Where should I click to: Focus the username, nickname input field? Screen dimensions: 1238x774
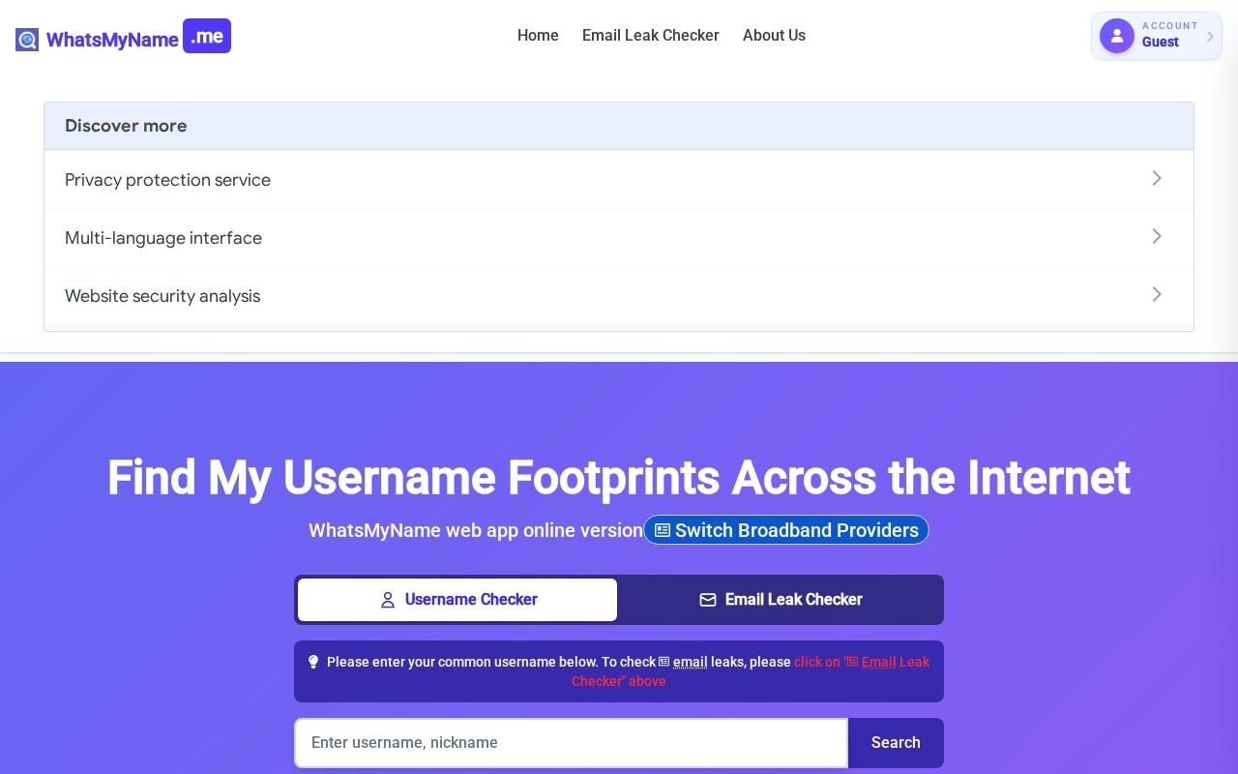(x=572, y=743)
